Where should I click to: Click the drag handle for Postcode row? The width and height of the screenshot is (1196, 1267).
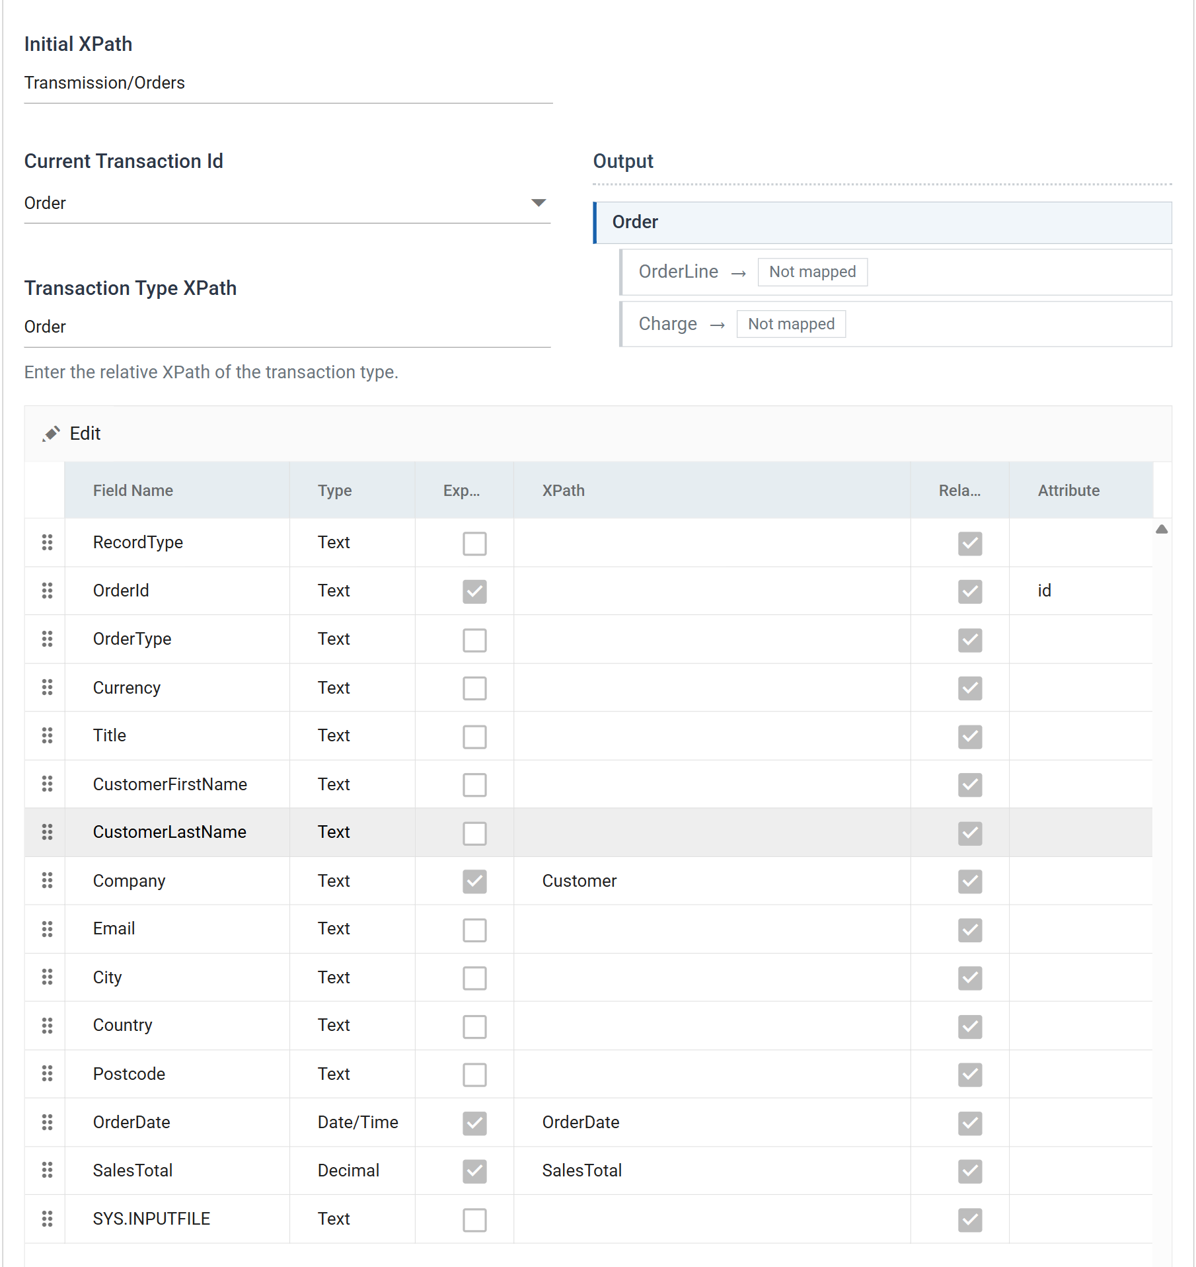(x=47, y=1073)
